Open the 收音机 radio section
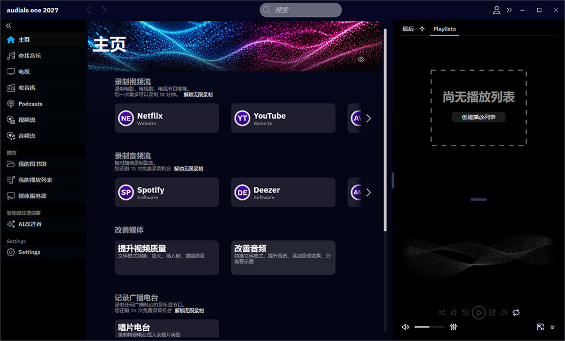The height and width of the screenshot is (341, 565). pos(43,88)
